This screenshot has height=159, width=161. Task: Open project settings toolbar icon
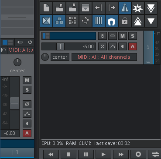(x=86, y=8)
